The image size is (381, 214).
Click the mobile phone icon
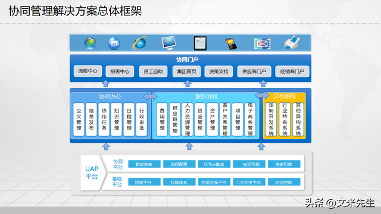coord(231,43)
